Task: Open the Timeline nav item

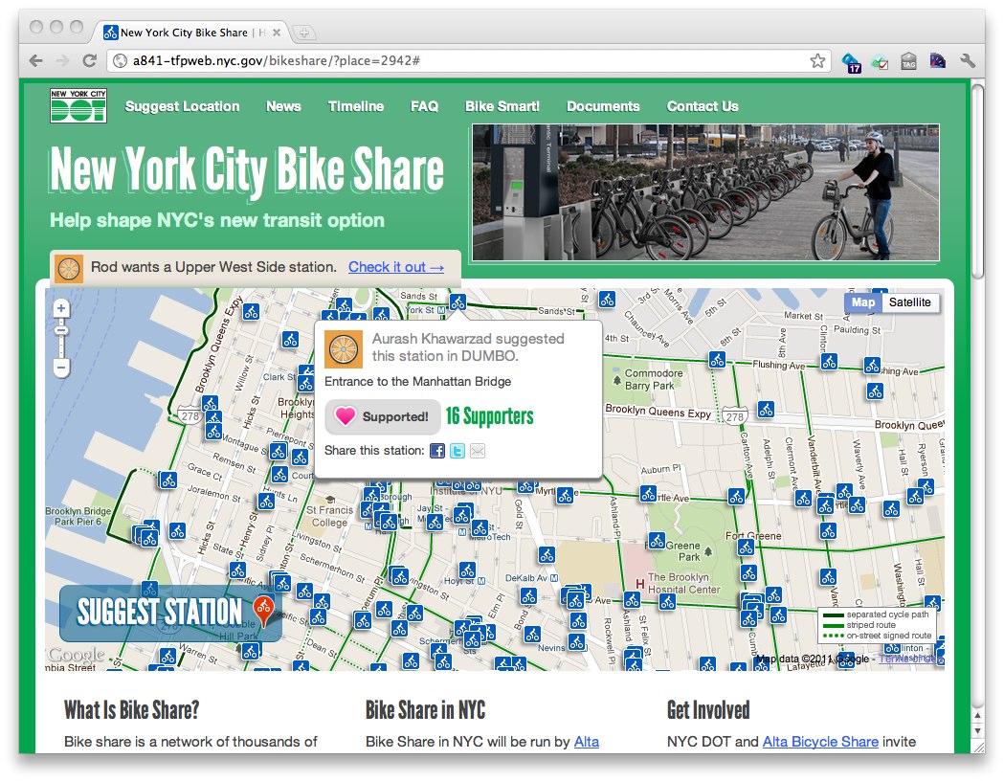Action: [356, 106]
